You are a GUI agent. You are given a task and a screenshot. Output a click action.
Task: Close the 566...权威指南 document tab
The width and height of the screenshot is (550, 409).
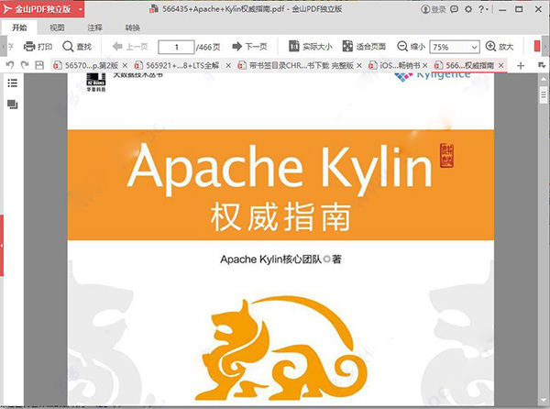[x=501, y=66]
